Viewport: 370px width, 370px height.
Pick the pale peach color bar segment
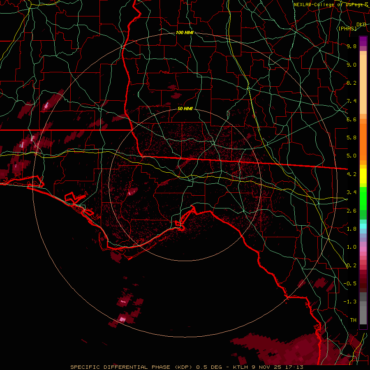(363, 84)
